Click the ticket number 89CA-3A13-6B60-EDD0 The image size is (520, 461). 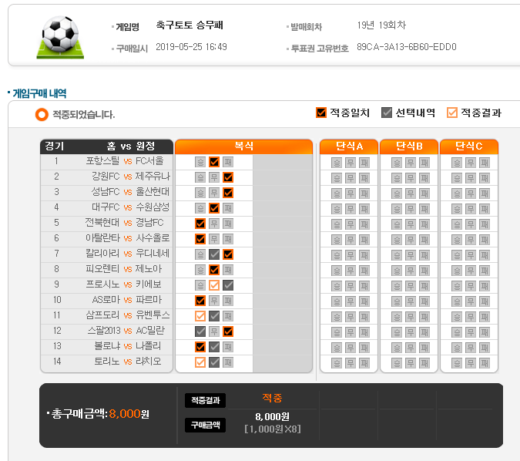(407, 47)
